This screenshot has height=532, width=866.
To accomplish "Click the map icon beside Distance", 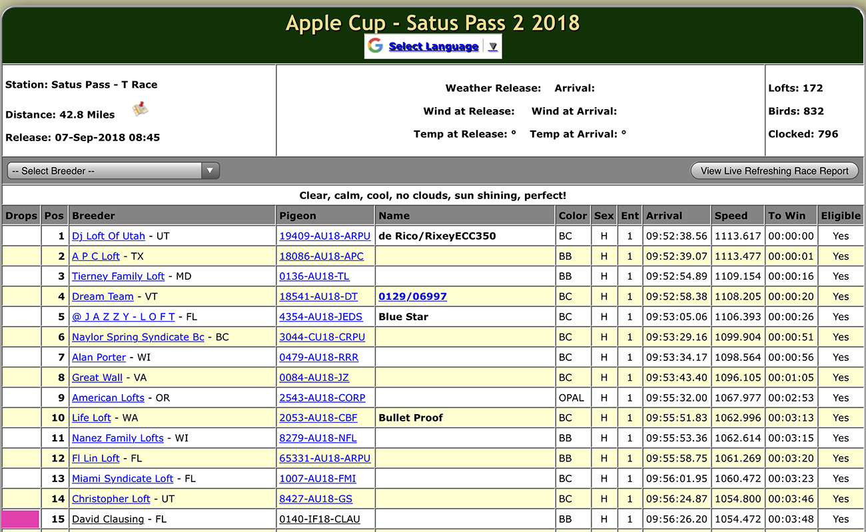I will (140, 109).
